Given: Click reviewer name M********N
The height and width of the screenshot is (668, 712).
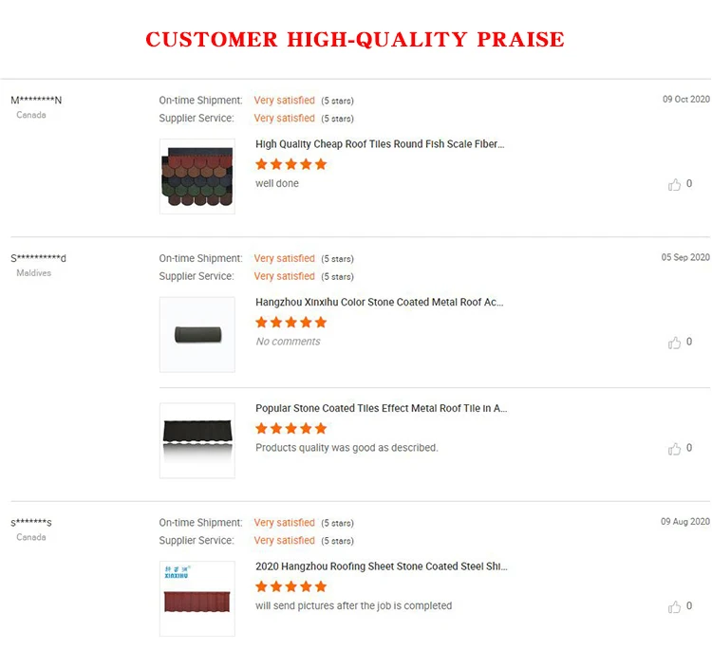Looking at the screenshot, I should (36, 101).
